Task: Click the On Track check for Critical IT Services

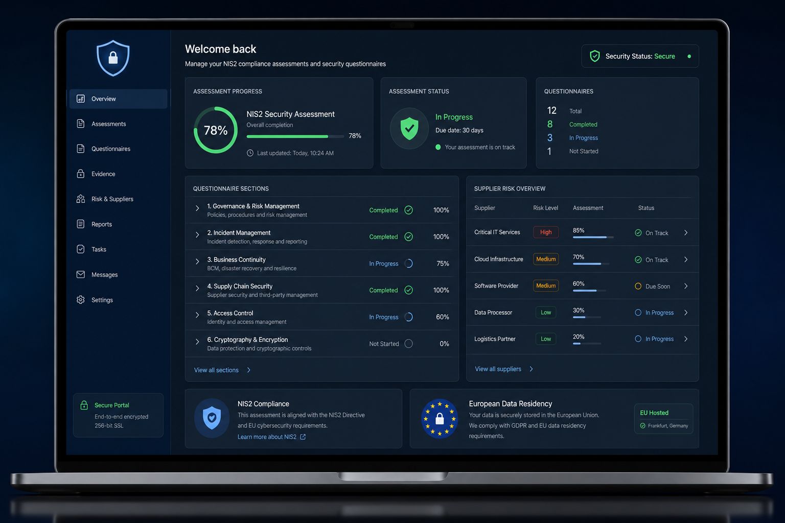Action: pyautogui.click(x=638, y=233)
